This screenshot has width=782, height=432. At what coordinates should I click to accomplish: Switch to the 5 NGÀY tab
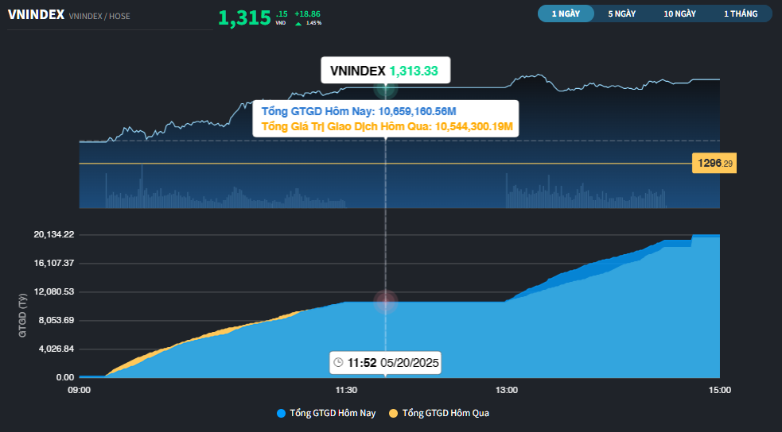coord(622,13)
